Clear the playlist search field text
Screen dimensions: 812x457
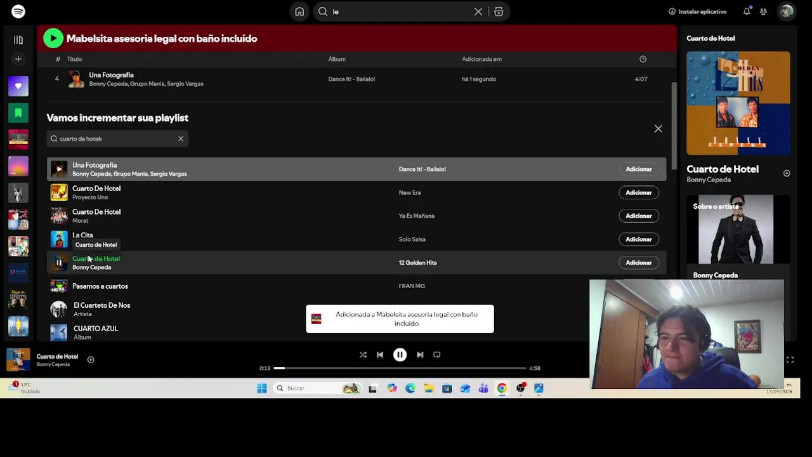[x=181, y=138]
